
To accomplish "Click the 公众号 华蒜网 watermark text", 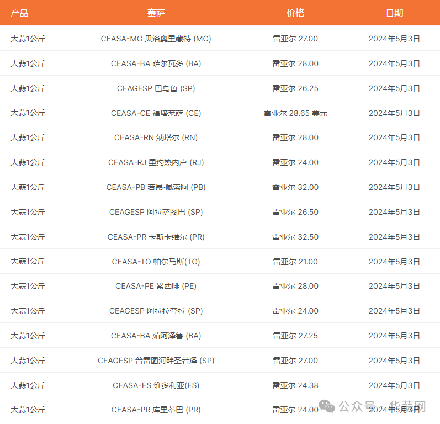I will tap(382, 407).
